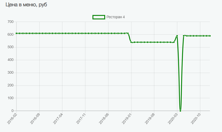Click the first data point on the line
Viewport: 222px width, 132px height.
(16, 33)
